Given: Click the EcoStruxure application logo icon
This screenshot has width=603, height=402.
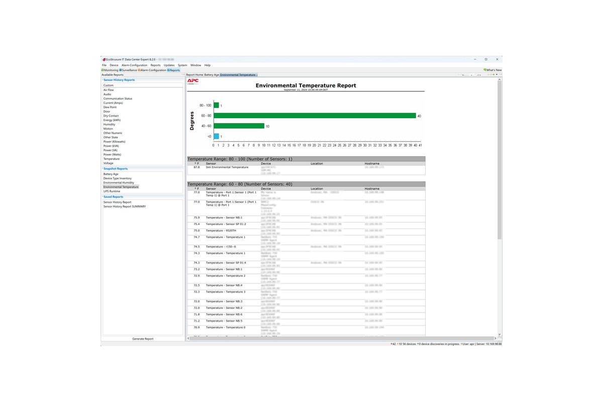Looking at the screenshot, I should pyautogui.click(x=104, y=59).
